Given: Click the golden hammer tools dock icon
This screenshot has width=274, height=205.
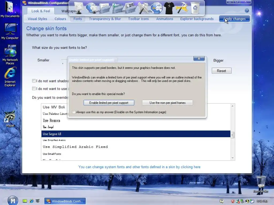Looking at the screenshot, I should click(x=182, y=8).
